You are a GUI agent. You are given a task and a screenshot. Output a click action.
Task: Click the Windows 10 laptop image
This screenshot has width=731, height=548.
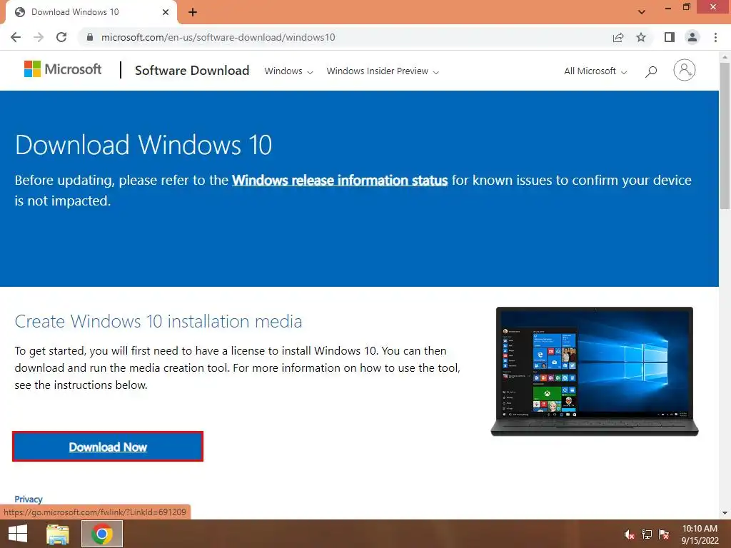pyautogui.click(x=595, y=371)
